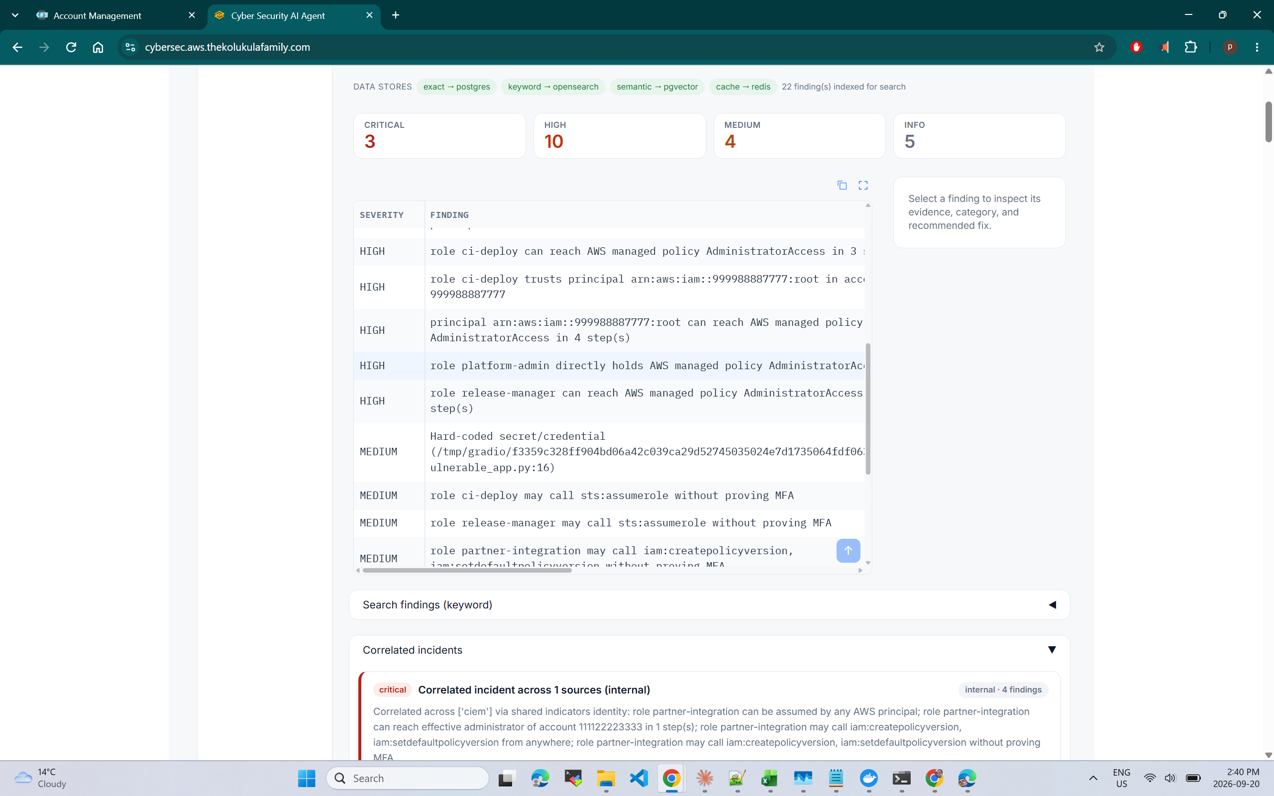
Task: Open Visual Studio Code from the taskbar
Action: (638, 778)
